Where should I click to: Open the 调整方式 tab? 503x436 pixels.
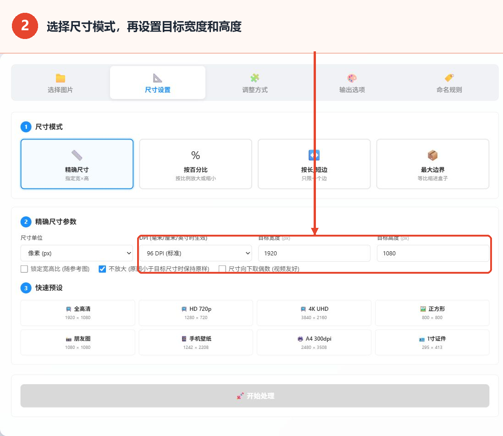click(254, 83)
